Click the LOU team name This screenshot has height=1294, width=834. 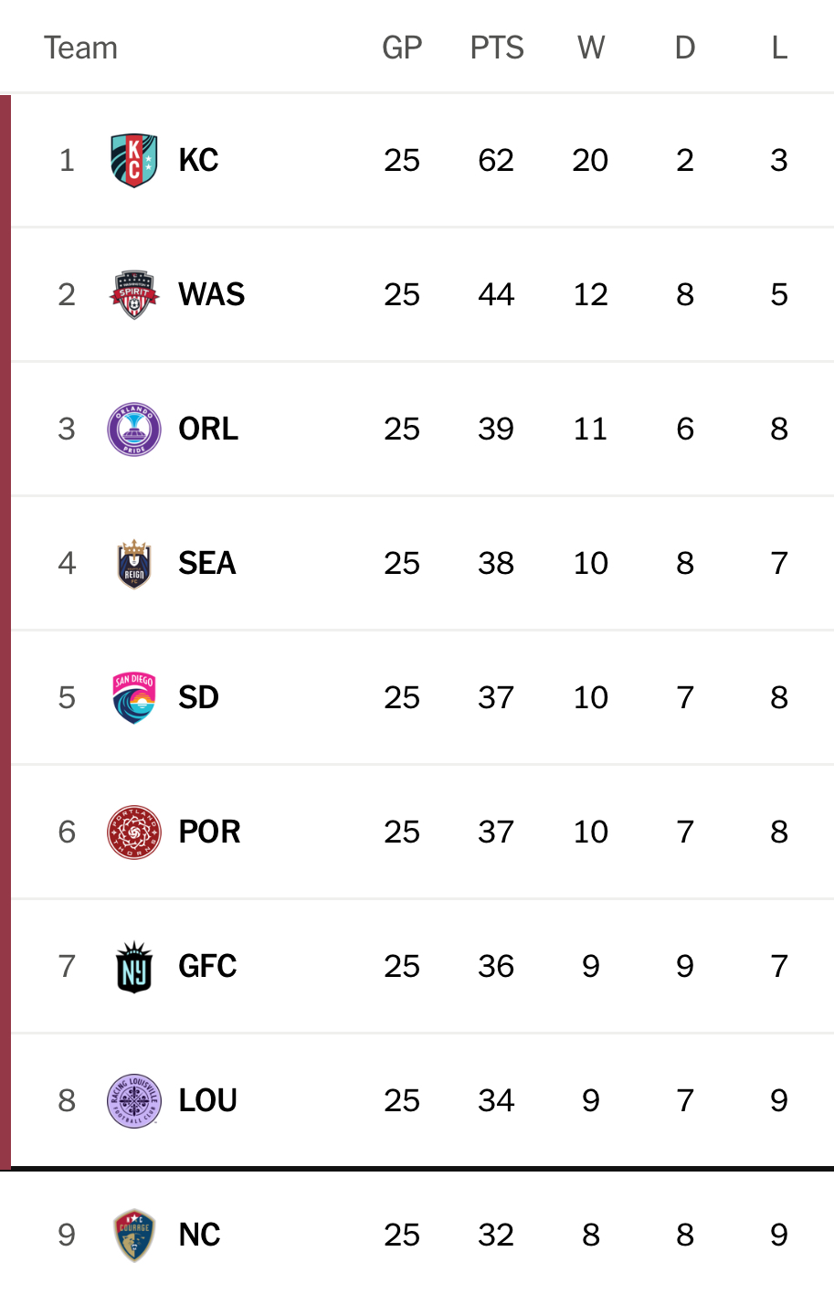208,1101
